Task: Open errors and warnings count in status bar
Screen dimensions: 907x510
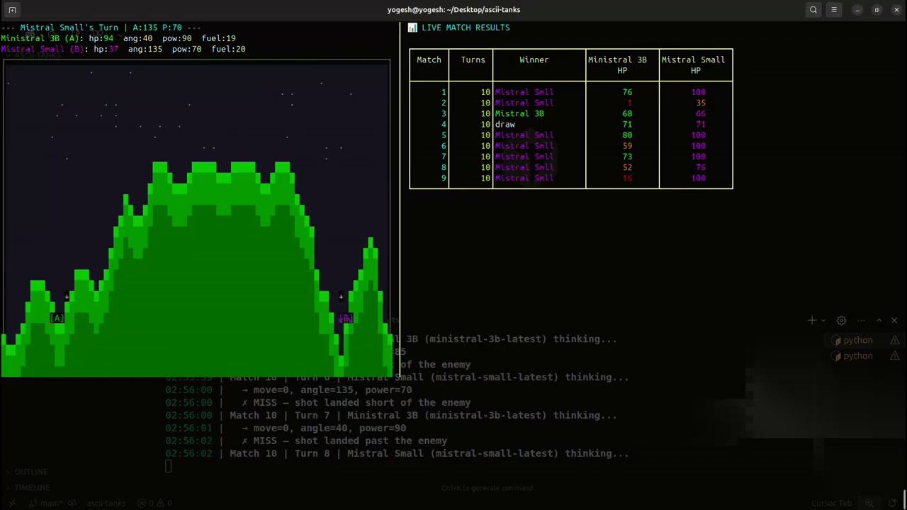Action: [156, 504]
